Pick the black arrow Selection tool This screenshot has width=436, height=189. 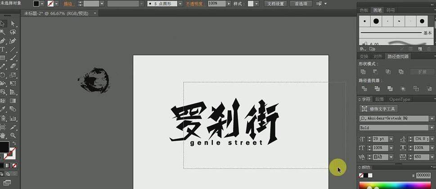3,23
